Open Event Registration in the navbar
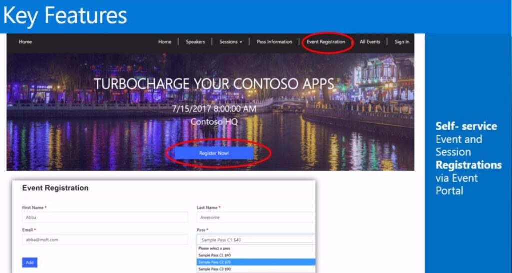The height and width of the screenshot is (273, 512). [x=326, y=42]
